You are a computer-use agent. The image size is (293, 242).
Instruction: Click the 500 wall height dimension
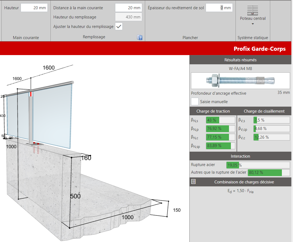pos(75,196)
